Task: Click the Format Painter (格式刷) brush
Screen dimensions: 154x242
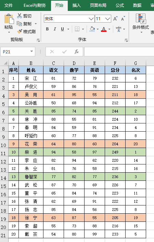Action: point(26,31)
